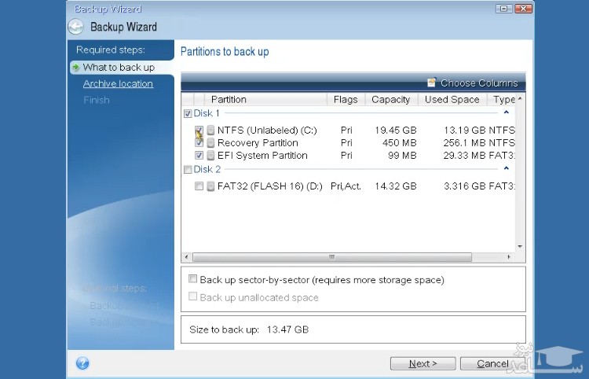Select the What to back up step

(119, 68)
